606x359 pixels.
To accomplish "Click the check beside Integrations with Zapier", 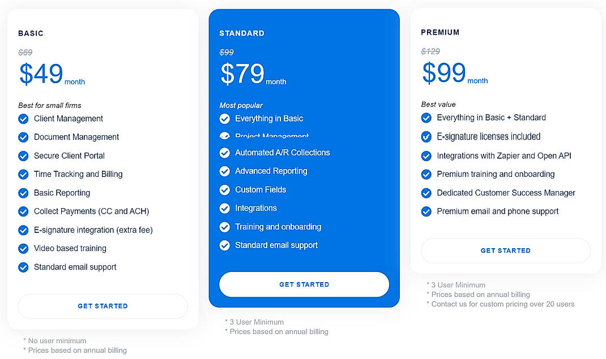I will (x=426, y=155).
